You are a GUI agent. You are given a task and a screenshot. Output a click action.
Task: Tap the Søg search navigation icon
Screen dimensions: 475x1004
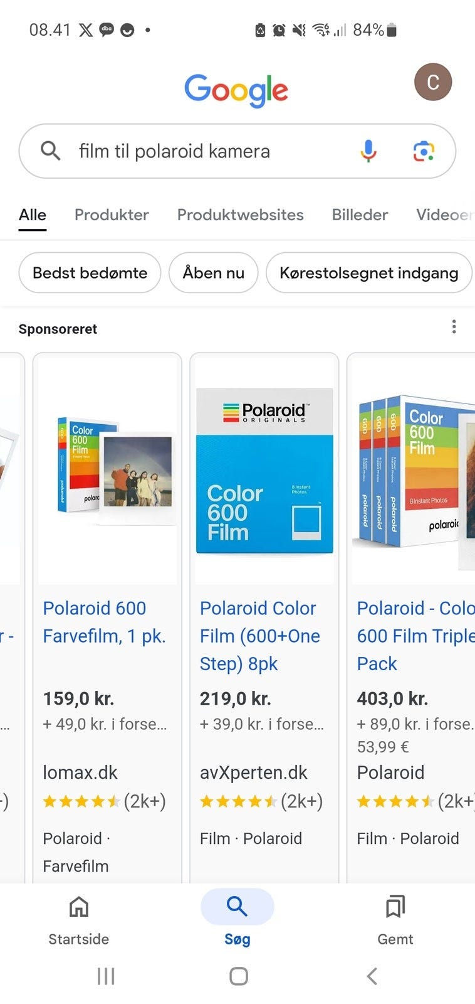click(237, 907)
